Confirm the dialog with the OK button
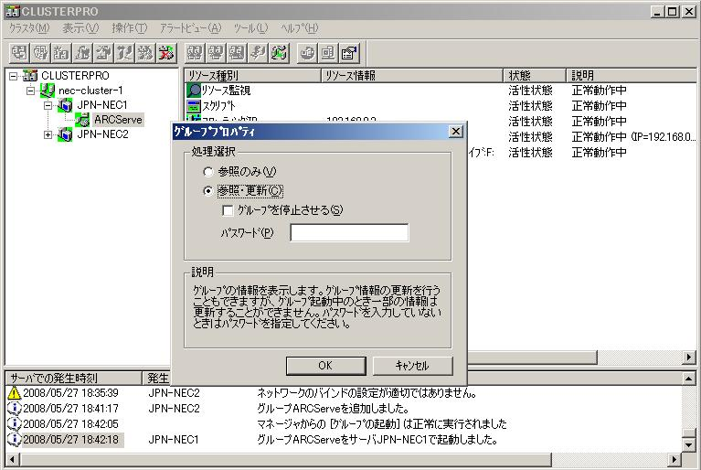The image size is (701, 470). 325,366
